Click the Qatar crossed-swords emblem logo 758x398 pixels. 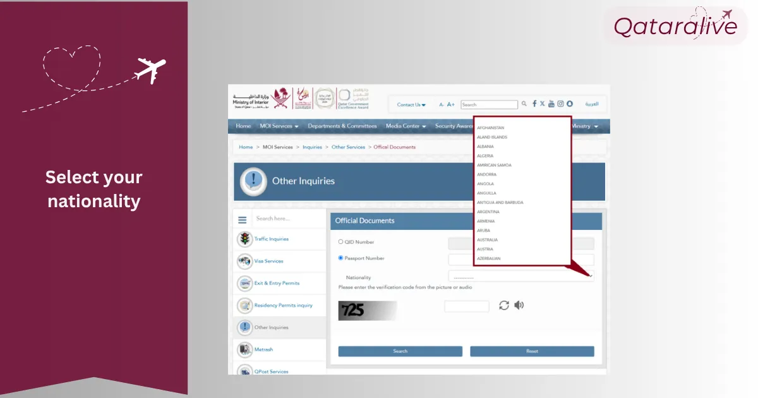(282, 98)
